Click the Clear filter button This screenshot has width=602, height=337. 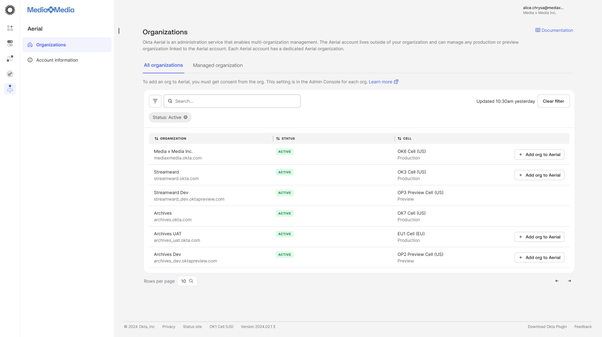pyautogui.click(x=554, y=101)
